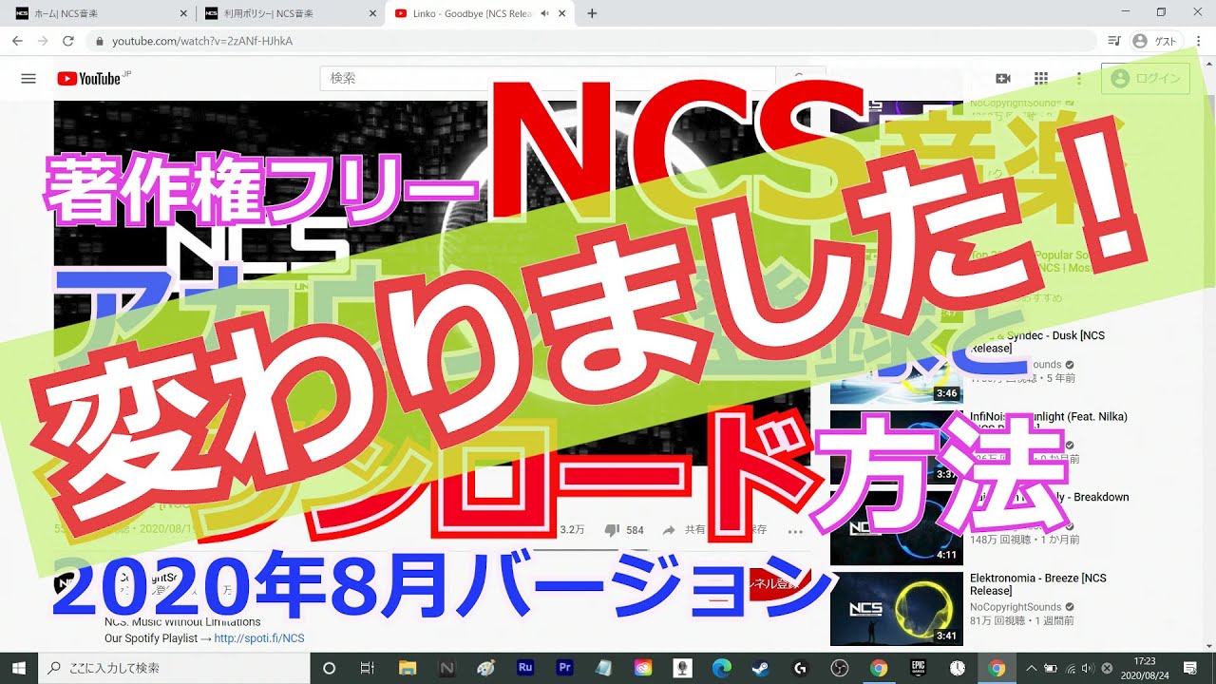Open the 17:23 clock and calendar

1146,668
